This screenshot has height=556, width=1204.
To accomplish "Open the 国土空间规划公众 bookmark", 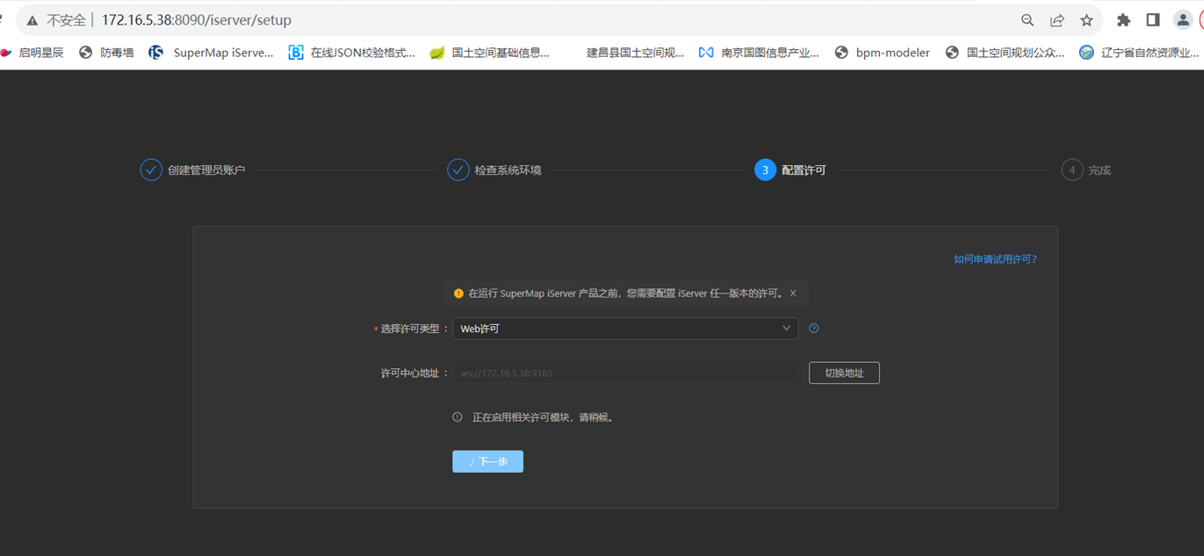I will pyautogui.click(x=1006, y=53).
